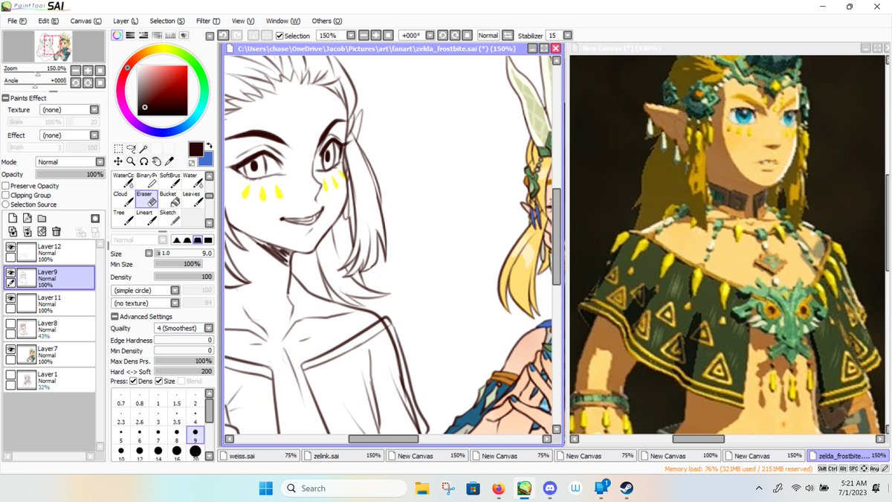Show Layer8 using its visibility box
This screenshot has height=502, width=892.
pos(10,324)
